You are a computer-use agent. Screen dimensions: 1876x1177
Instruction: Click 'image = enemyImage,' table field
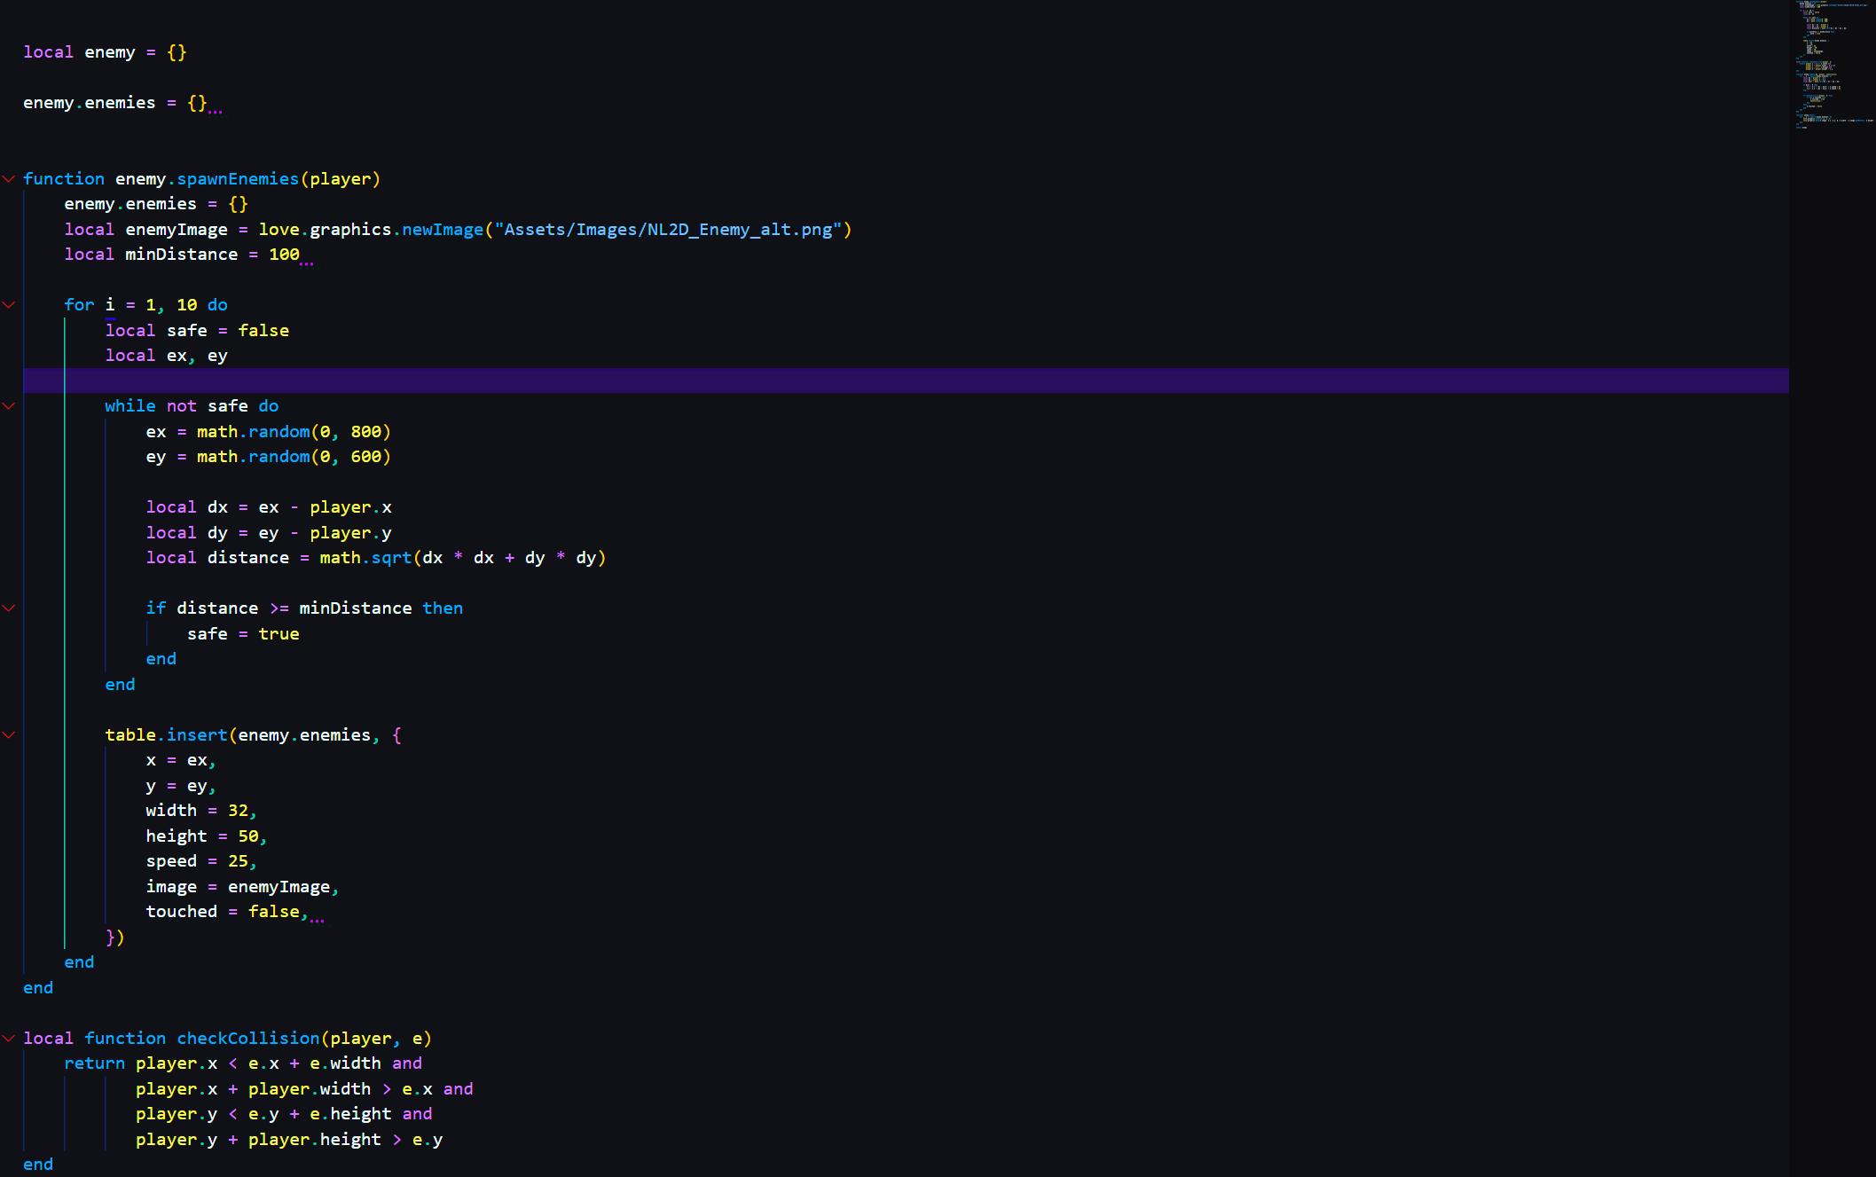[x=242, y=887]
